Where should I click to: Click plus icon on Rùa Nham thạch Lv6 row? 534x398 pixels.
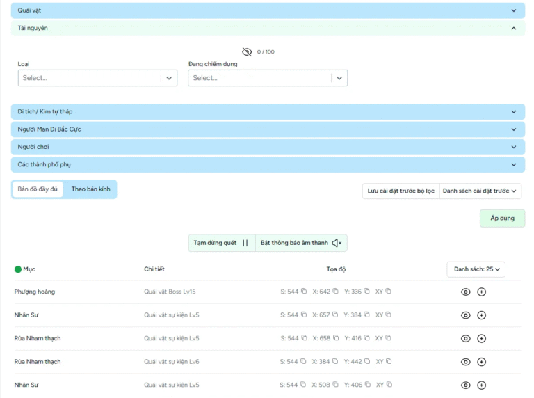point(481,362)
